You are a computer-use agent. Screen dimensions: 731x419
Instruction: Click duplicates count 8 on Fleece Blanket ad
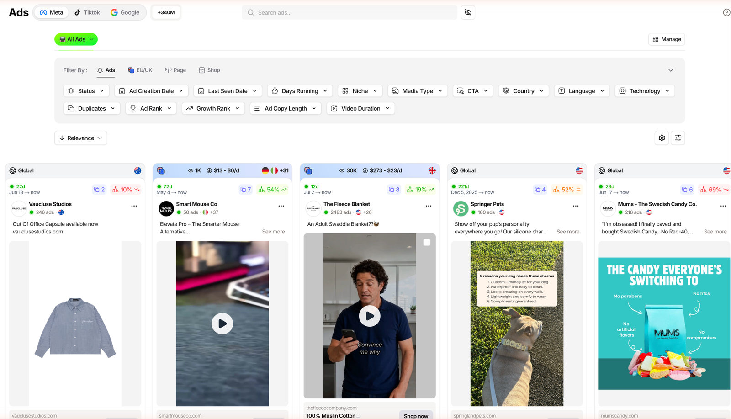tap(394, 190)
